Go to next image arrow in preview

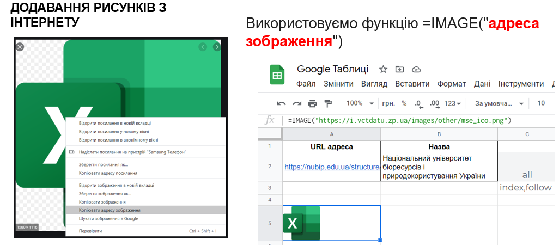[217, 47]
